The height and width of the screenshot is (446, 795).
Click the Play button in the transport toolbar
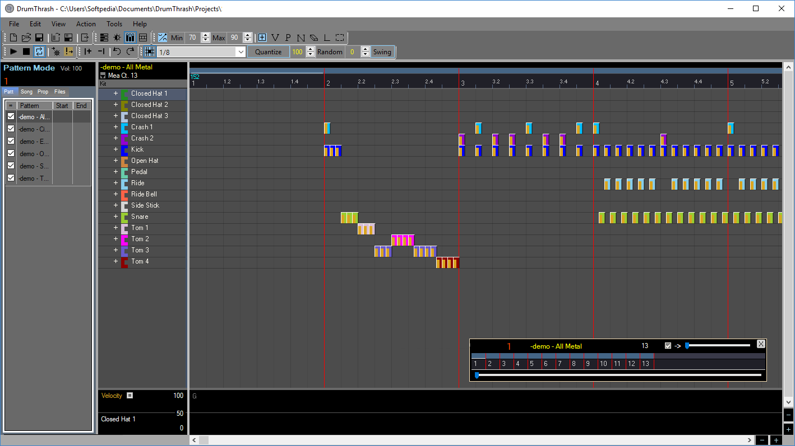click(13, 51)
